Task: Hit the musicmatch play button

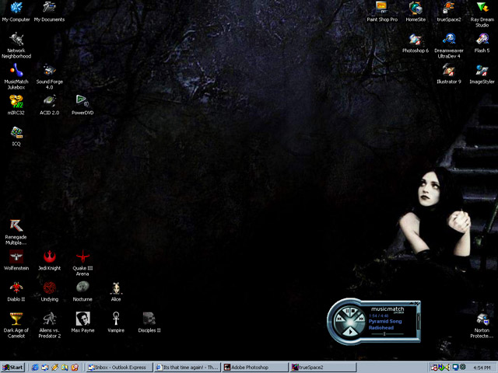Action: 350,332
